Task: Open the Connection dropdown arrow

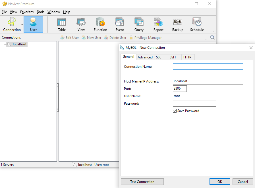Action: pyautogui.click(x=22, y=24)
